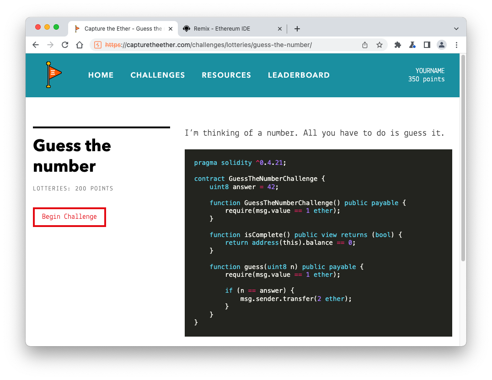492x380 pixels.
Task: Click the YOURNAME 350 points profile
Action: tap(427, 75)
